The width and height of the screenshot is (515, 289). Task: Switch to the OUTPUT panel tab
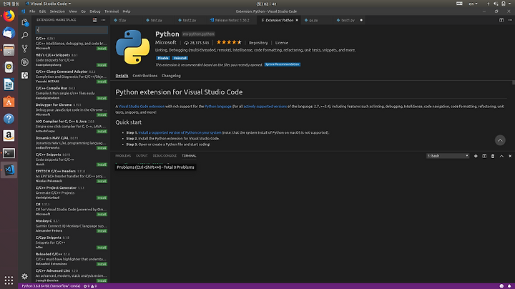pyautogui.click(x=142, y=156)
